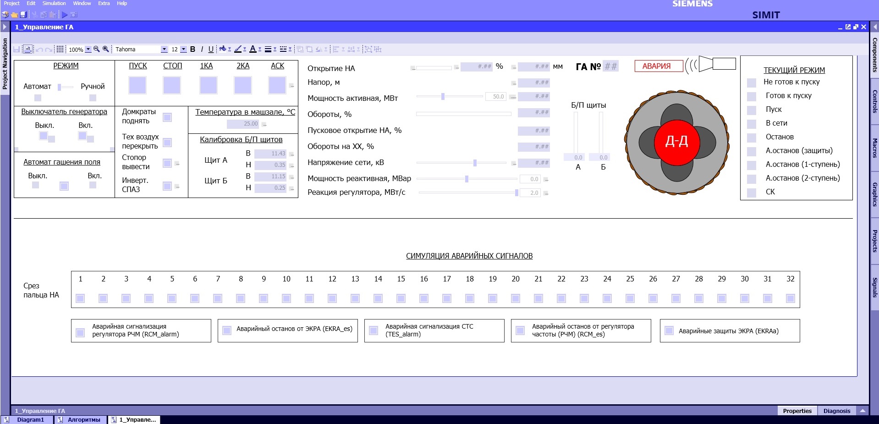
Task: Click the Мощность активная slider handle
Action: tap(443, 96)
